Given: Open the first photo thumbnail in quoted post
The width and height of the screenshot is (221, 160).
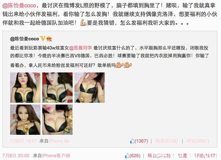Looking at the screenshot, I should coord(25,87).
